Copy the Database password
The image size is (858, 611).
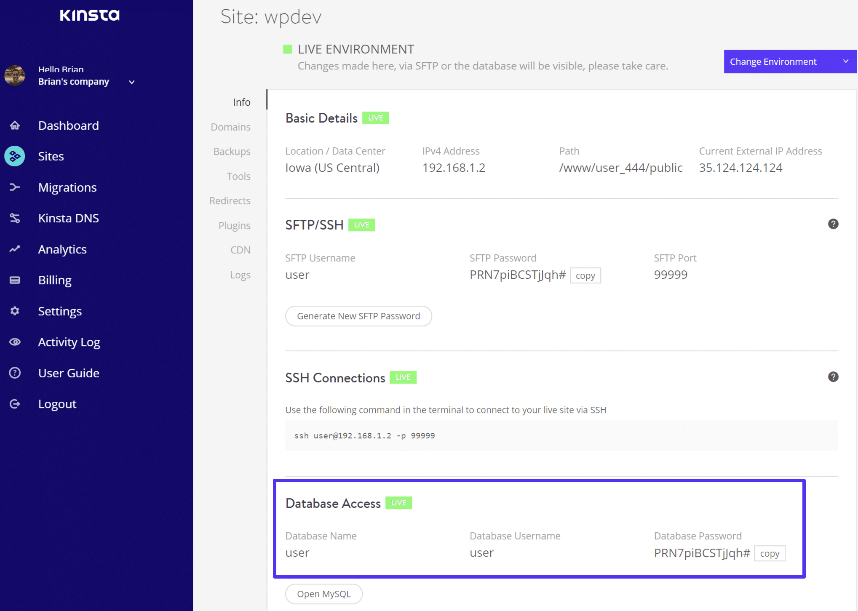[x=770, y=553]
